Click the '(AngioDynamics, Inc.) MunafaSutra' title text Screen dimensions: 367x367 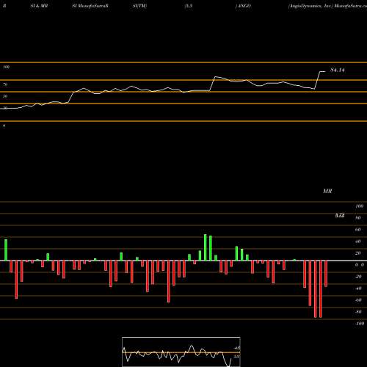(327, 6)
